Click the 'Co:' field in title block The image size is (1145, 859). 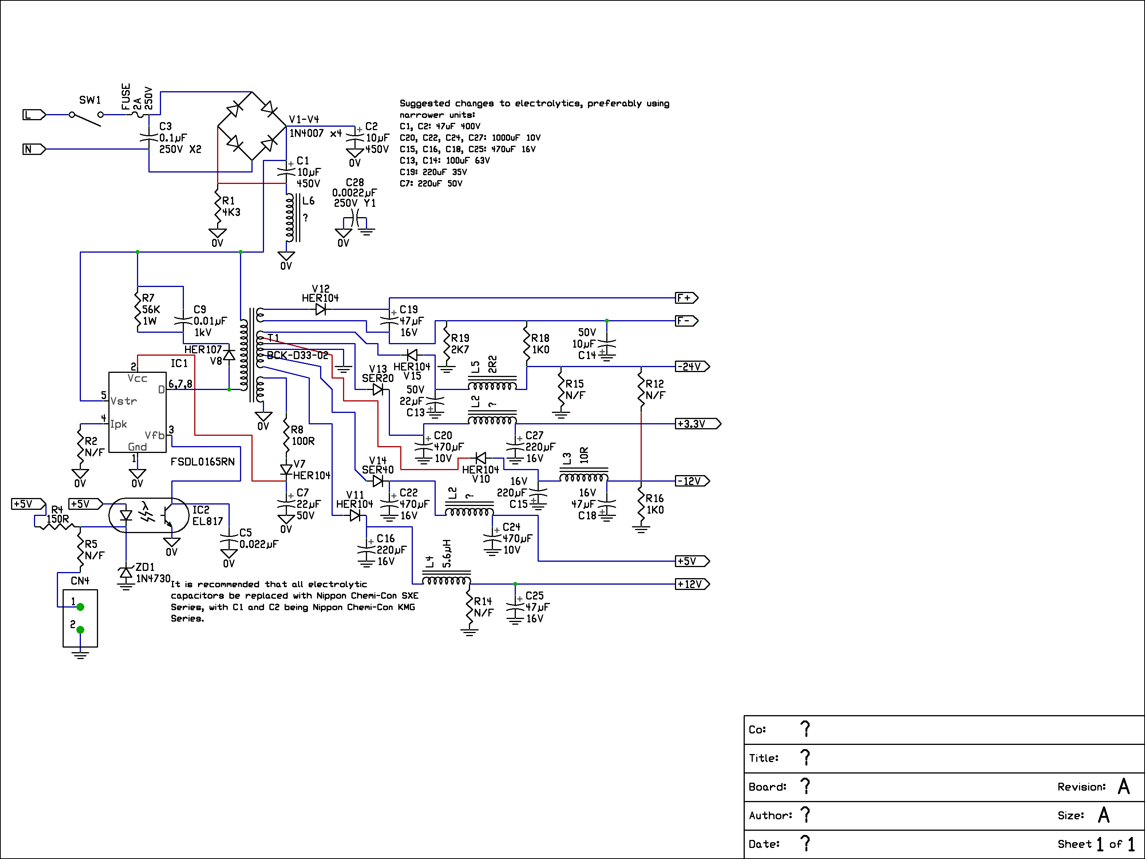pyautogui.click(x=944, y=730)
